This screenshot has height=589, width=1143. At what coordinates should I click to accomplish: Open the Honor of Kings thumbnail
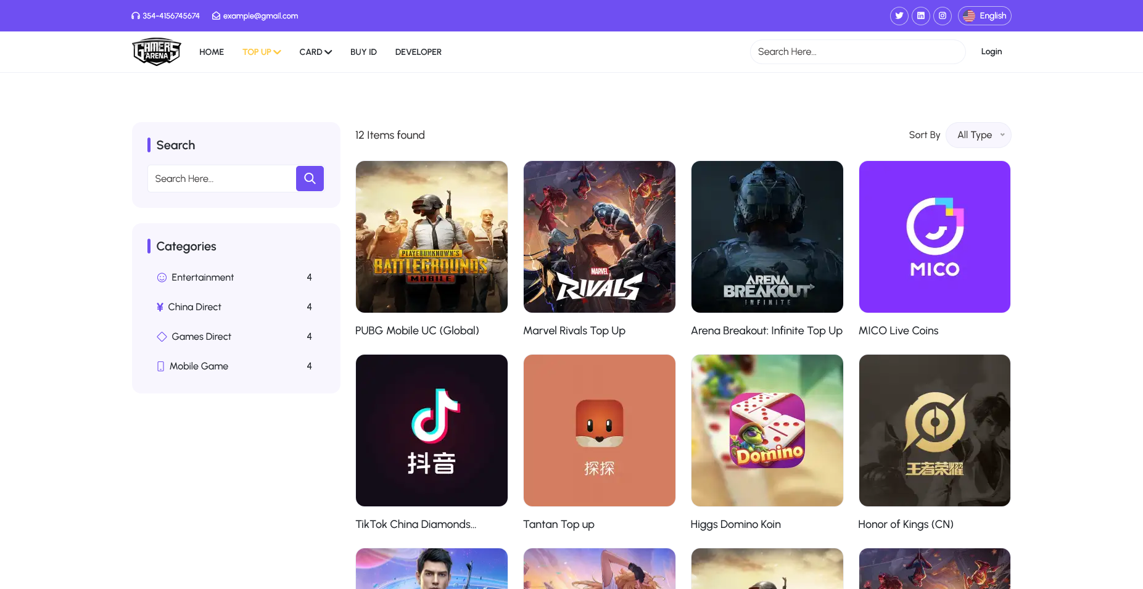coord(935,430)
